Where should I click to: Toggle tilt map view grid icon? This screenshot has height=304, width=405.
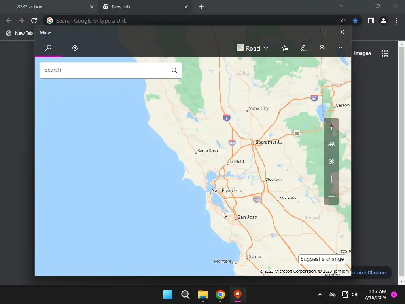click(x=331, y=144)
